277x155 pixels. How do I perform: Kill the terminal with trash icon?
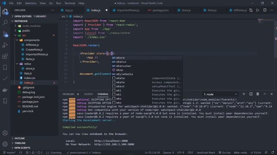click(x=258, y=94)
